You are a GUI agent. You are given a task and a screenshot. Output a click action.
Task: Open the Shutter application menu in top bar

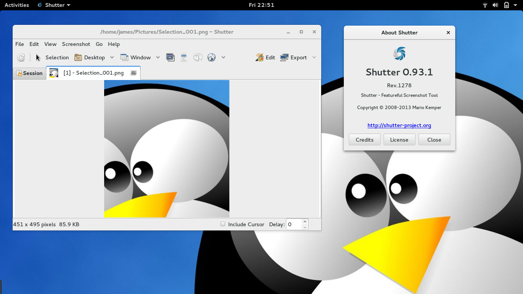[54, 5]
